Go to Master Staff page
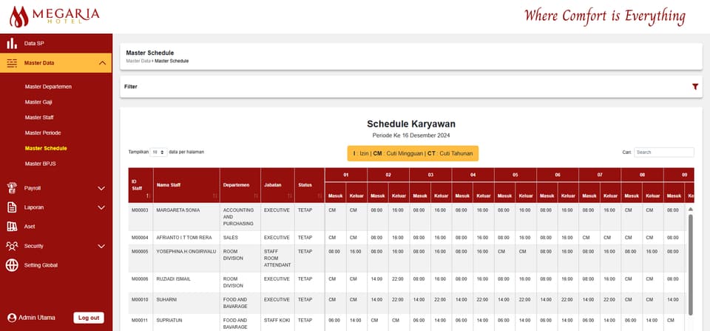 tap(39, 118)
